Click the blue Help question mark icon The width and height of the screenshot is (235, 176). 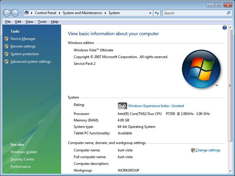pos(224,28)
